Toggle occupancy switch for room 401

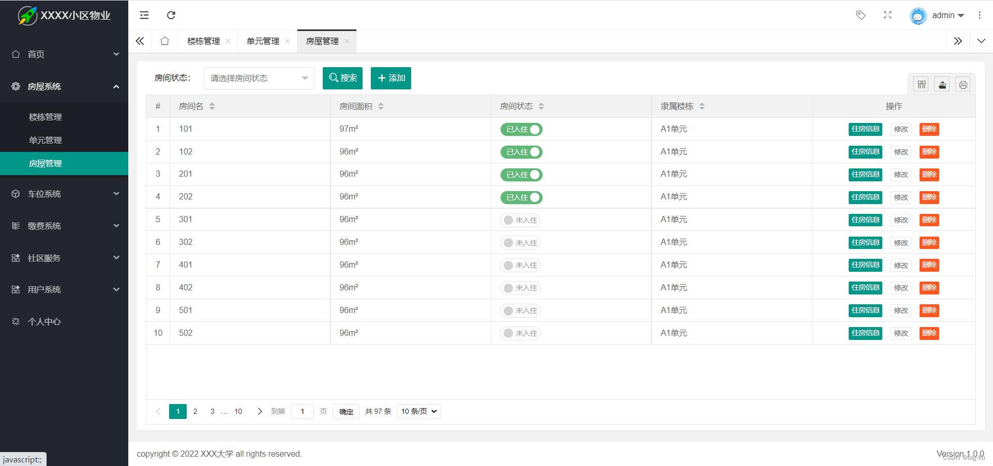click(520, 265)
